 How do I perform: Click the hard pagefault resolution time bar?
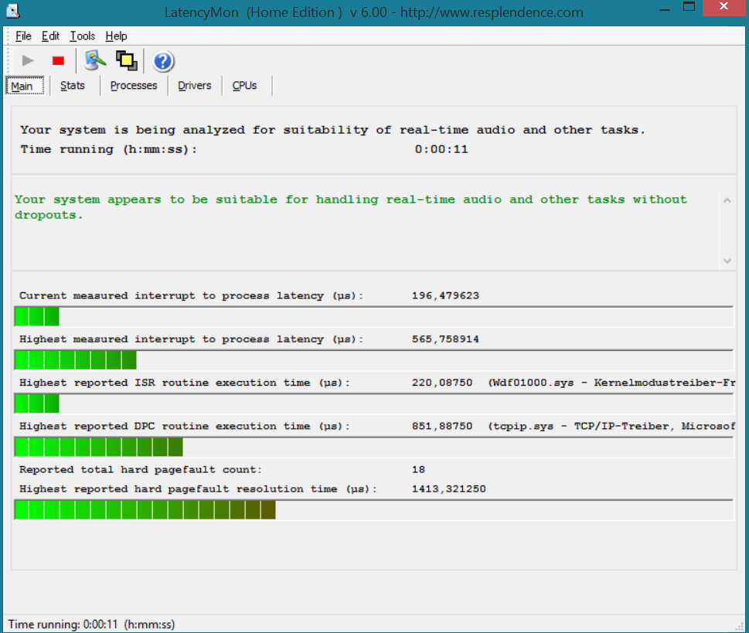[x=373, y=510]
